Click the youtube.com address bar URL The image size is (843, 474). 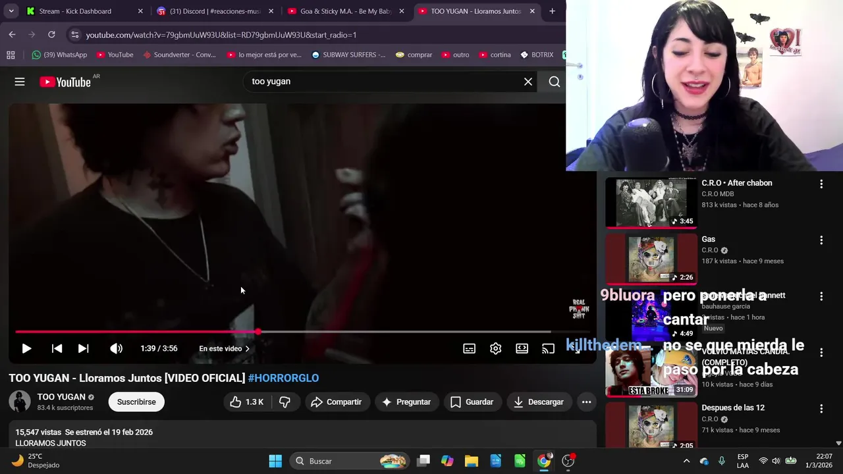pos(221,35)
